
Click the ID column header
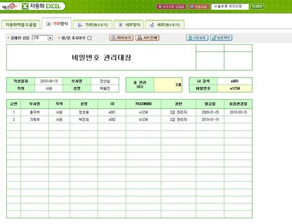(112, 104)
